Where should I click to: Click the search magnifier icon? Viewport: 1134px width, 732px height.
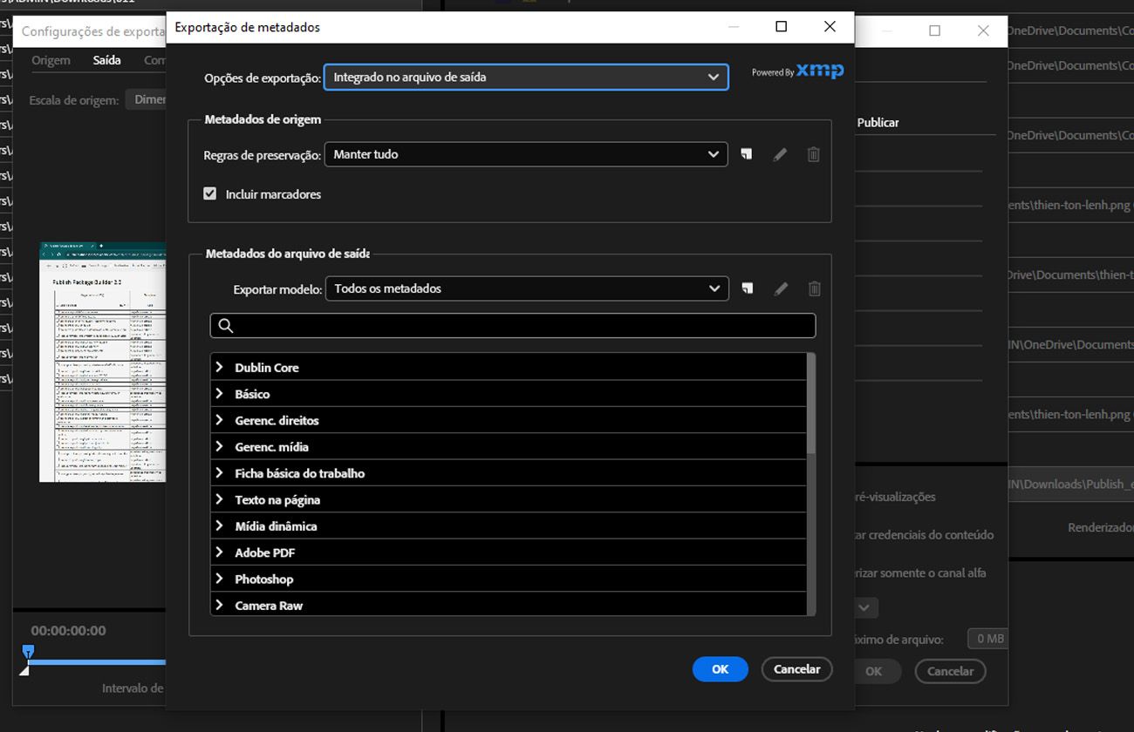[x=226, y=325]
